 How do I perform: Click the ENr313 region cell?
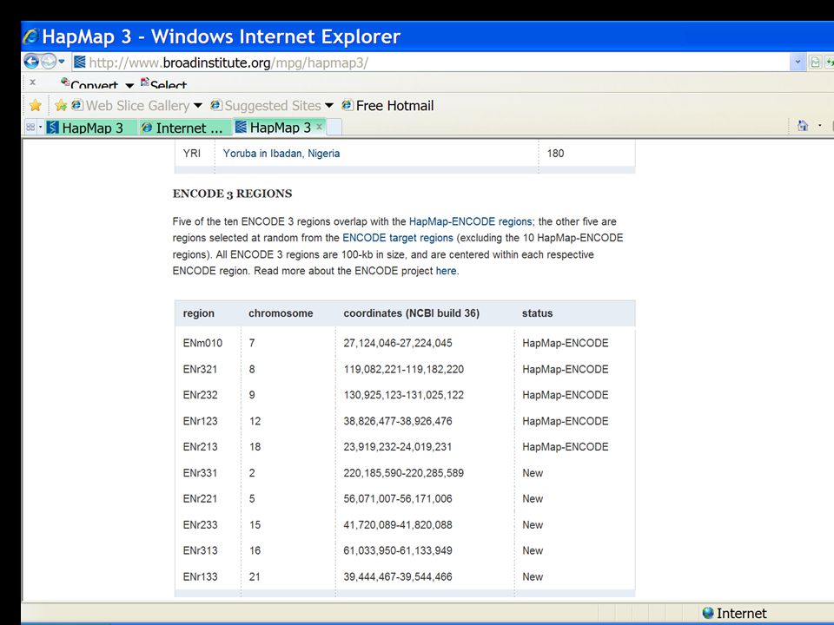(x=200, y=550)
